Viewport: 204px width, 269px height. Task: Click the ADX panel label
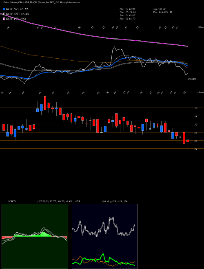pos(78,201)
